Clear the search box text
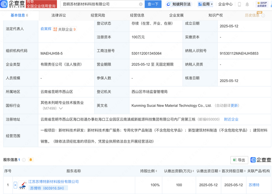 (x=141, y=4)
